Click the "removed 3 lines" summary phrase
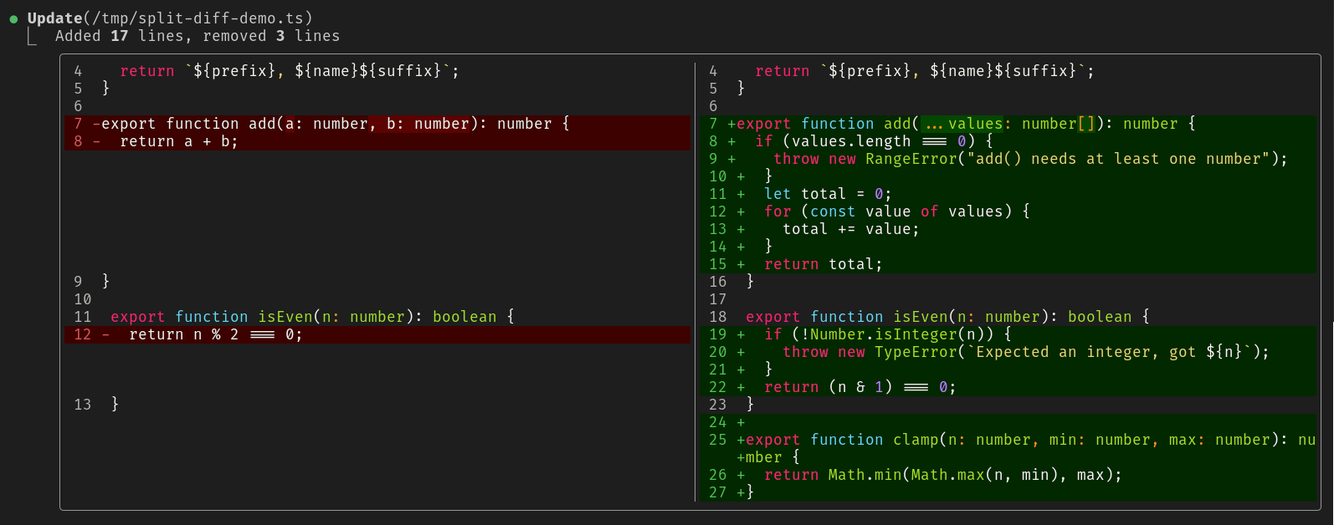Screen dimensions: 1334x525 tap(271, 36)
